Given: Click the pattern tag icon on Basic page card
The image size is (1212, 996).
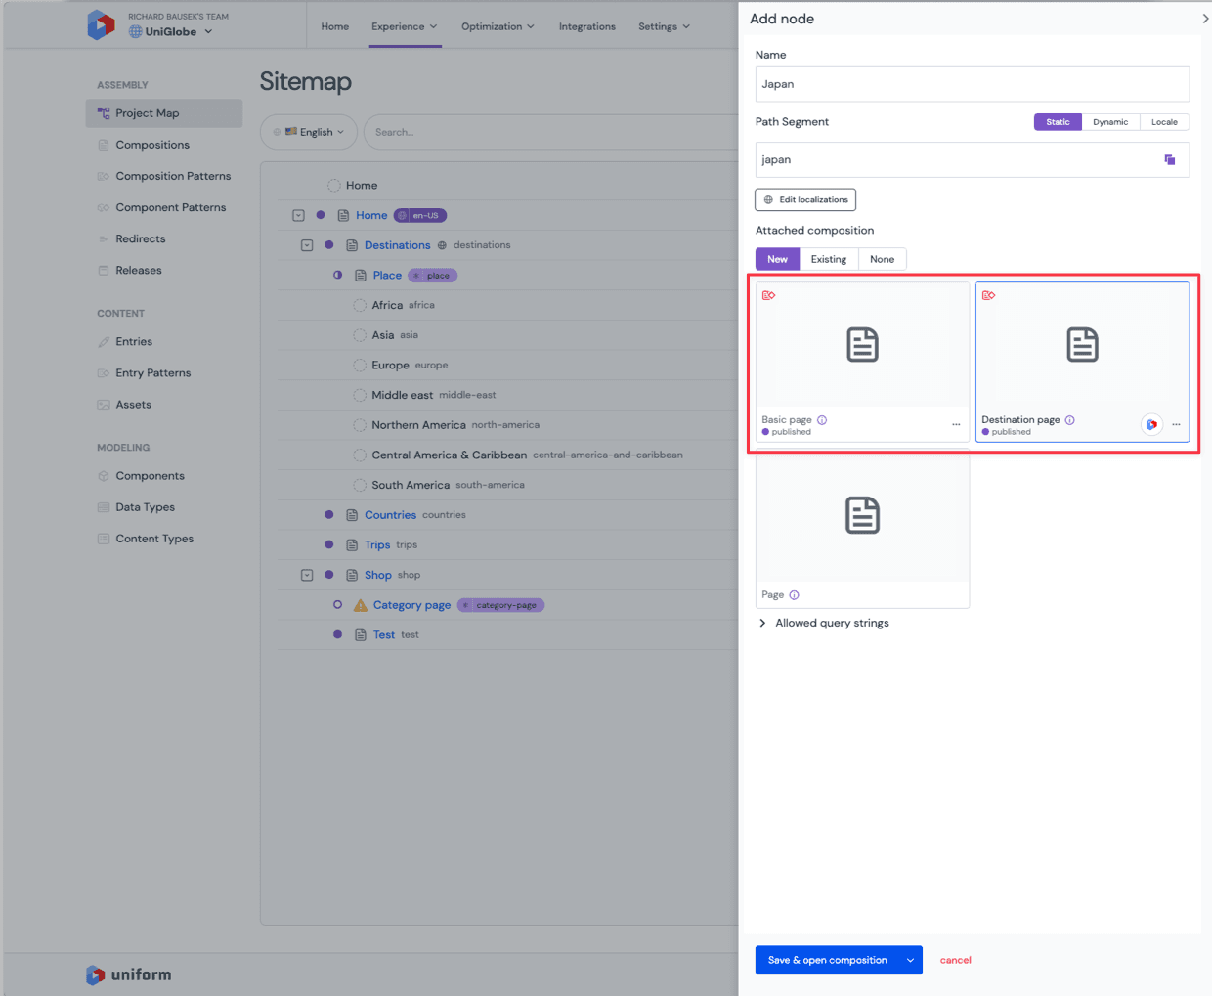Looking at the screenshot, I should point(769,295).
